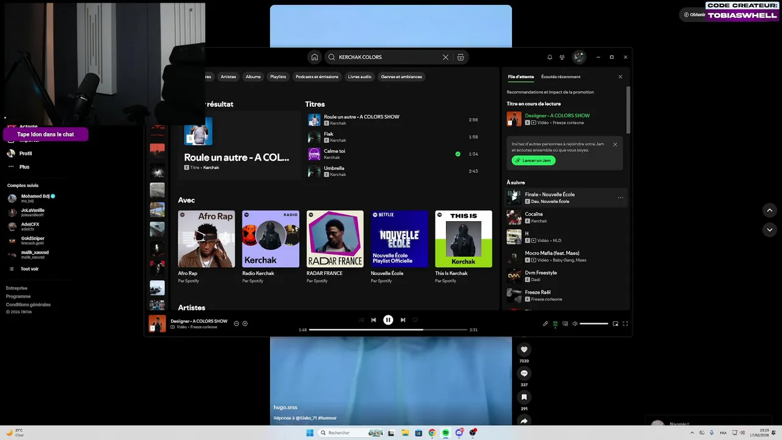Toggle shuffle in the player bar

coord(360,320)
